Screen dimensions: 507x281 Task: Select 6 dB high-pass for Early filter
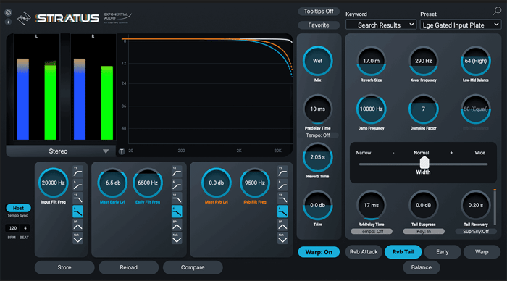point(177,185)
